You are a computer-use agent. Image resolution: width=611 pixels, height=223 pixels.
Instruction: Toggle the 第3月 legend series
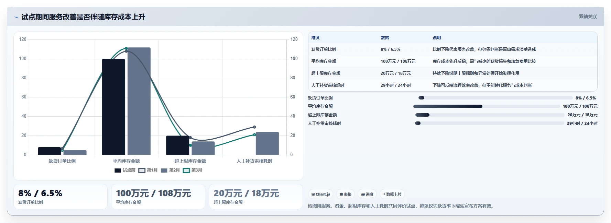tap(193, 170)
